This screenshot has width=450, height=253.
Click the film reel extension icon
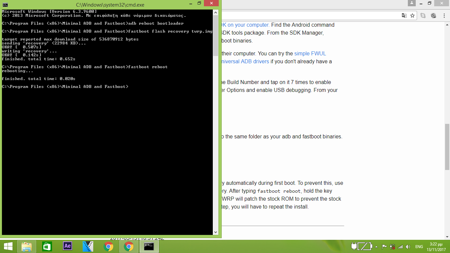pos(433,15)
